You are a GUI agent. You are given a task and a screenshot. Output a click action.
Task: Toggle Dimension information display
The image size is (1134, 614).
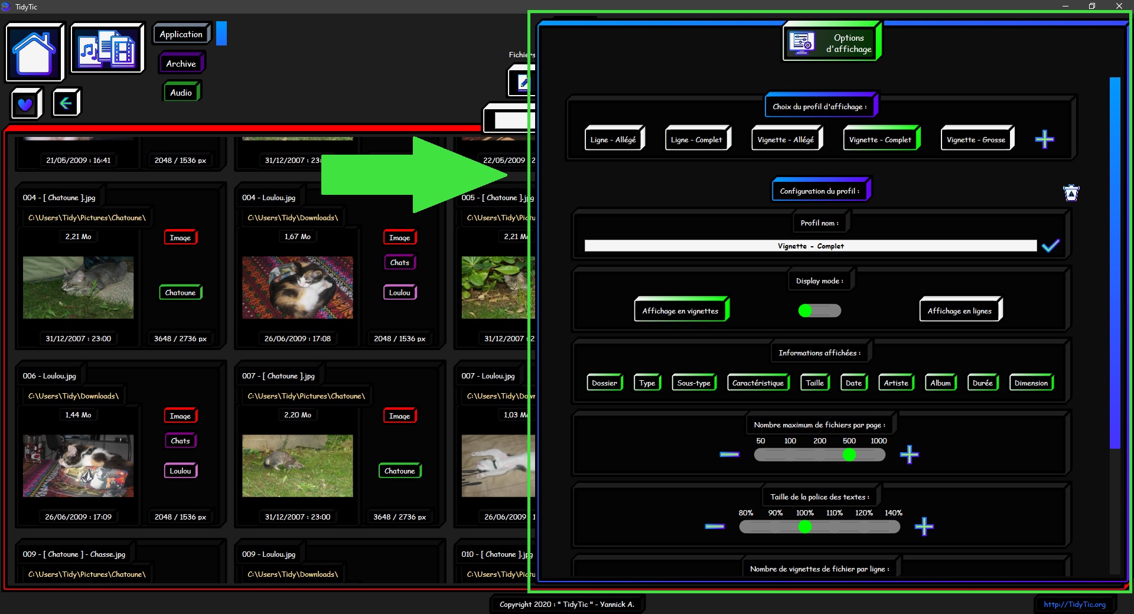tap(1032, 383)
